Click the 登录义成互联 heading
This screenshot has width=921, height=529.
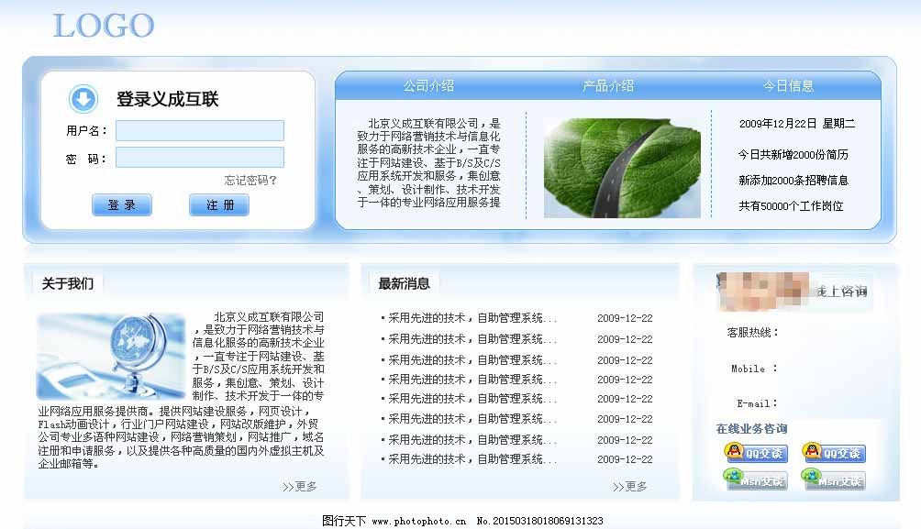coord(167,99)
